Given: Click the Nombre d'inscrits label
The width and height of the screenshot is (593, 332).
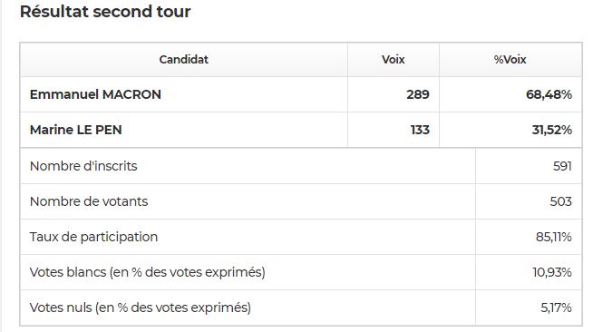Looking at the screenshot, I should (x=83, y=166).
